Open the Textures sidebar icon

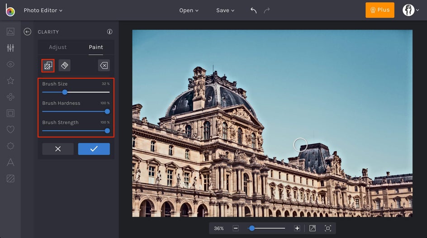pyautogui.click(x=10, y=179)
